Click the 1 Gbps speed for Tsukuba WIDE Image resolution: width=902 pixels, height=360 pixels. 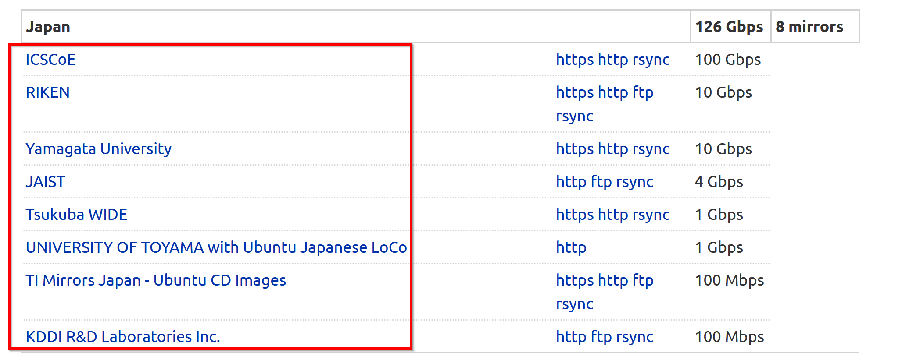719,215
